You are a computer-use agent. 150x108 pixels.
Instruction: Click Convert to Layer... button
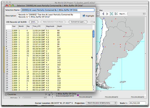point(78,22)
